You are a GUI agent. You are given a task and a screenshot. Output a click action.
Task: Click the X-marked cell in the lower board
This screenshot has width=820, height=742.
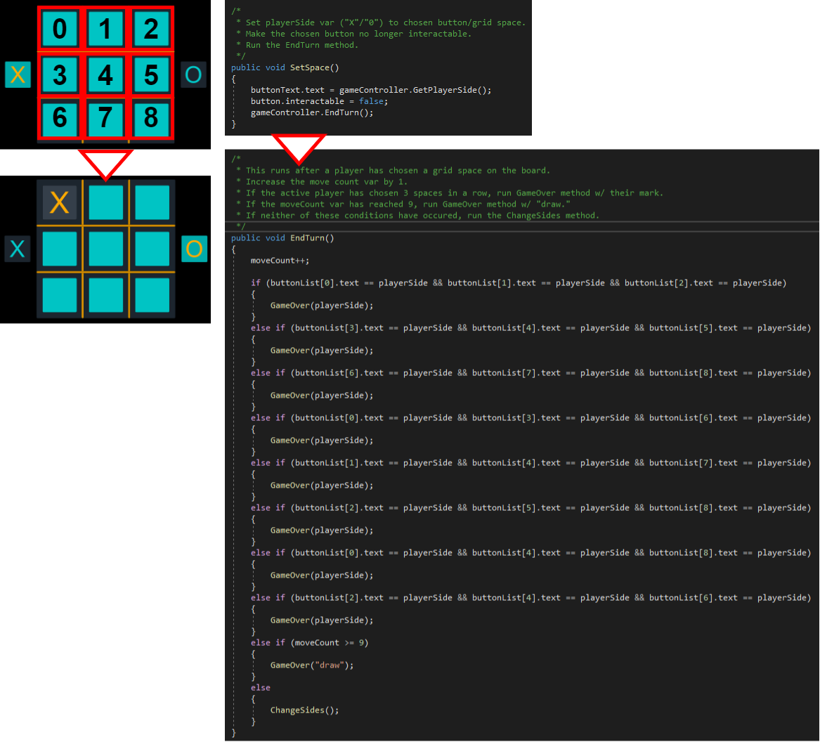59,202
